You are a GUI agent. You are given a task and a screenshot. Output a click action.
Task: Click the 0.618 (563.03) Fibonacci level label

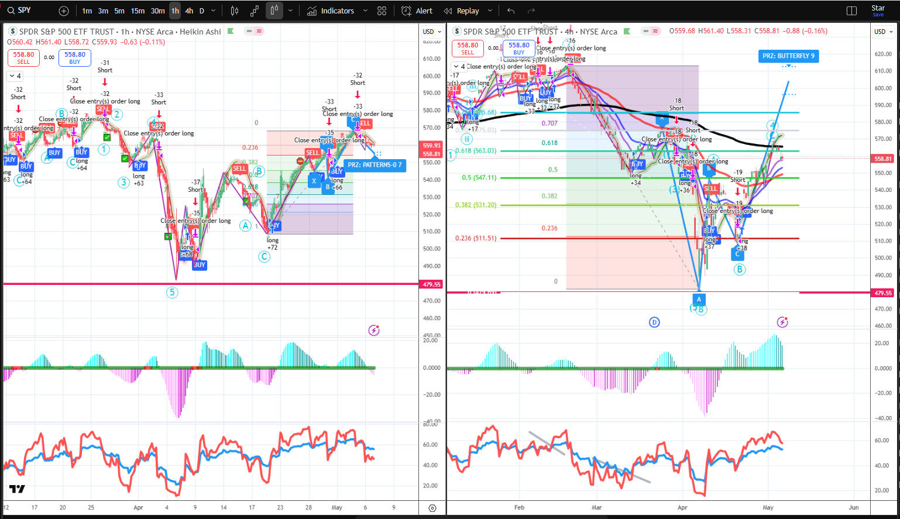pos(476,150)
